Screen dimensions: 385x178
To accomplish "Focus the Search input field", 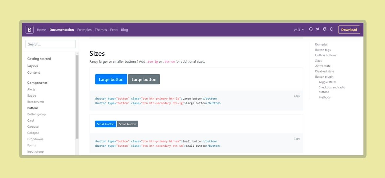I will coord(50,44).
